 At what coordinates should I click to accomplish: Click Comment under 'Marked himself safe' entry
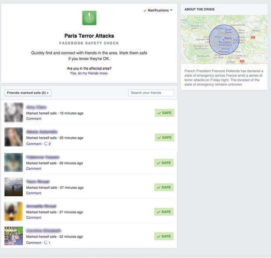point(34,193)
